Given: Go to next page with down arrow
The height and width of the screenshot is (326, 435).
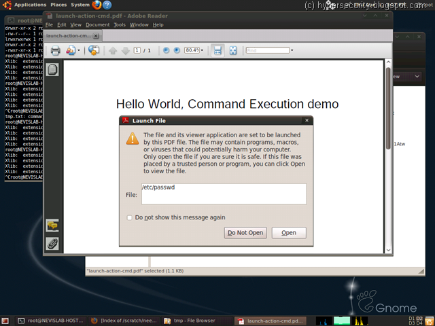Looking at the screenshot, I should pyautogui.click(x=125, y=50).
